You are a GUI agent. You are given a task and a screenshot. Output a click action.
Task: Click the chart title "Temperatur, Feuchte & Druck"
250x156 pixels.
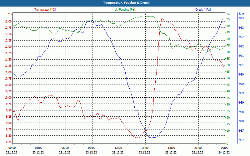(x=126, y=3)
